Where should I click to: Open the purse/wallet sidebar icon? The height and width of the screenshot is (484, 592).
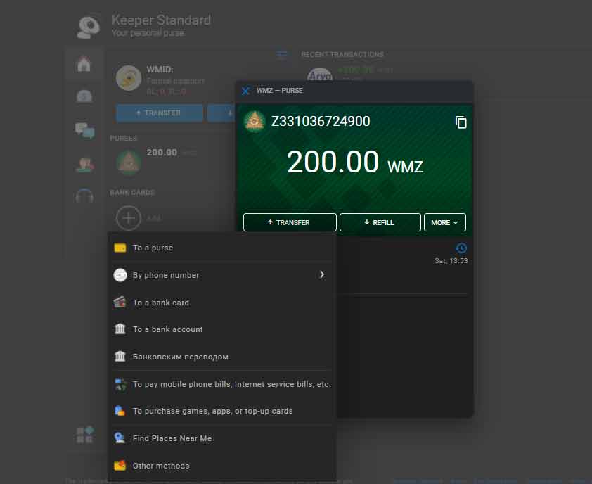pos(84,96)
